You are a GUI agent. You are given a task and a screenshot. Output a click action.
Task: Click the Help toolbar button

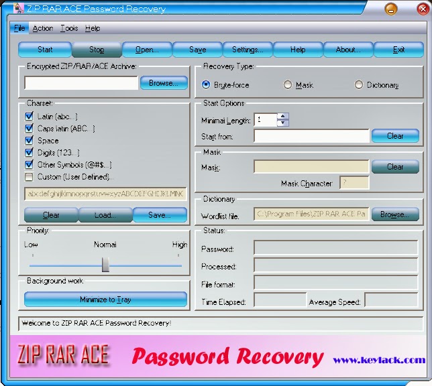[x=298, y=50]
